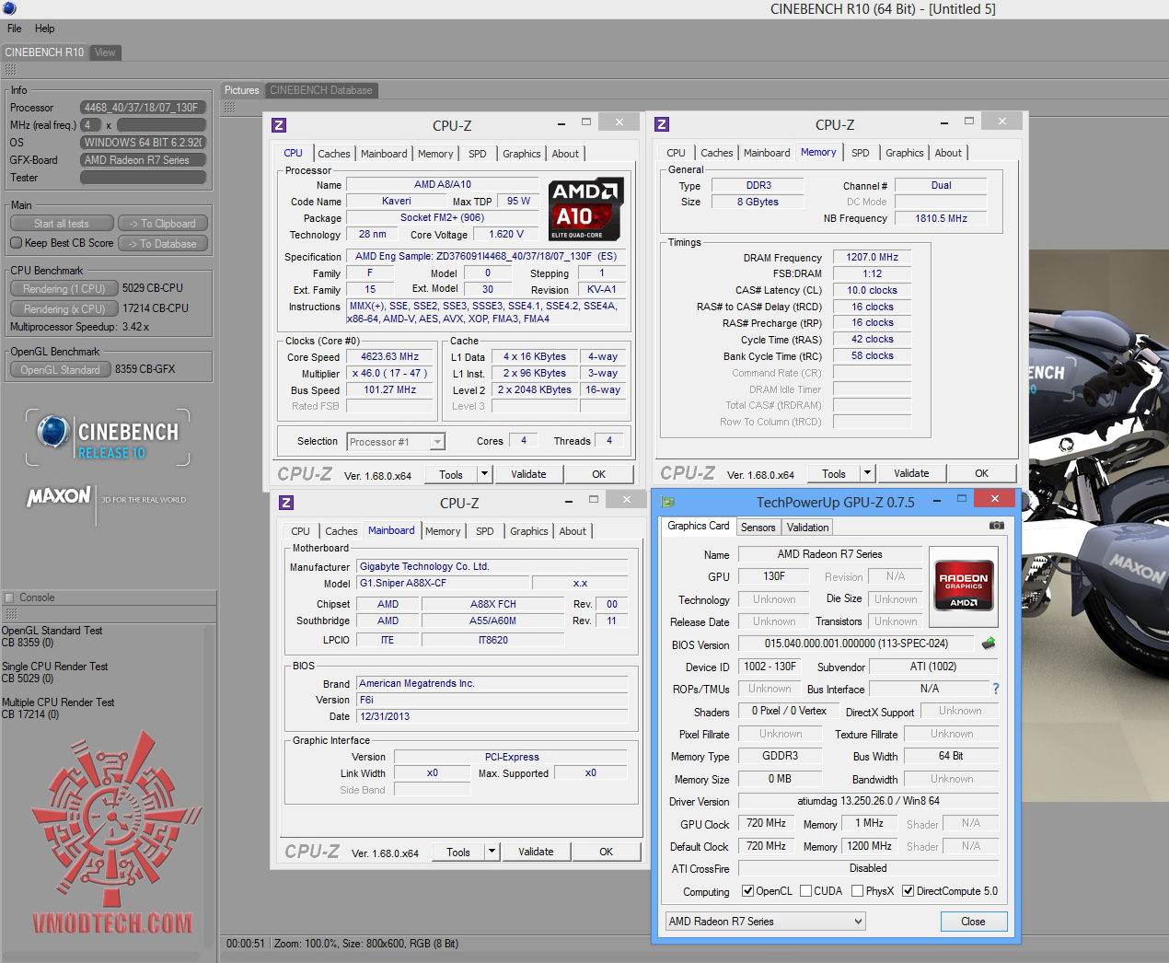Click the Bus Interface question mark icon

tap(995, 689)
